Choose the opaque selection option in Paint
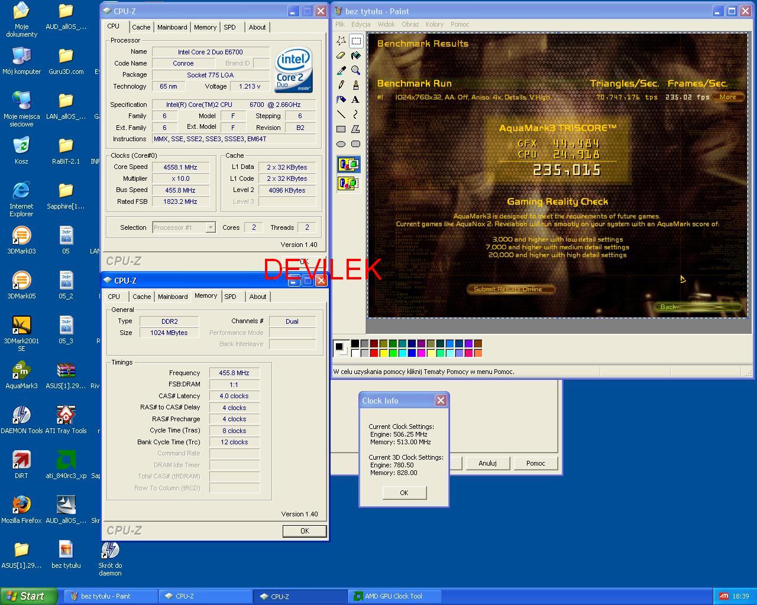 point(348,165)
